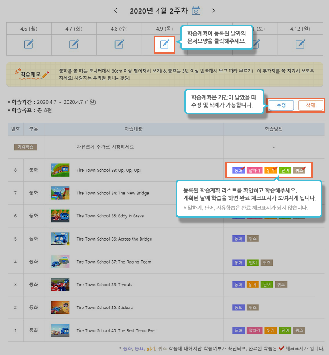
Task: Open thumbnail for Tire Town School 35: Eddy Is Brave
Action: [x=61, y=216]
